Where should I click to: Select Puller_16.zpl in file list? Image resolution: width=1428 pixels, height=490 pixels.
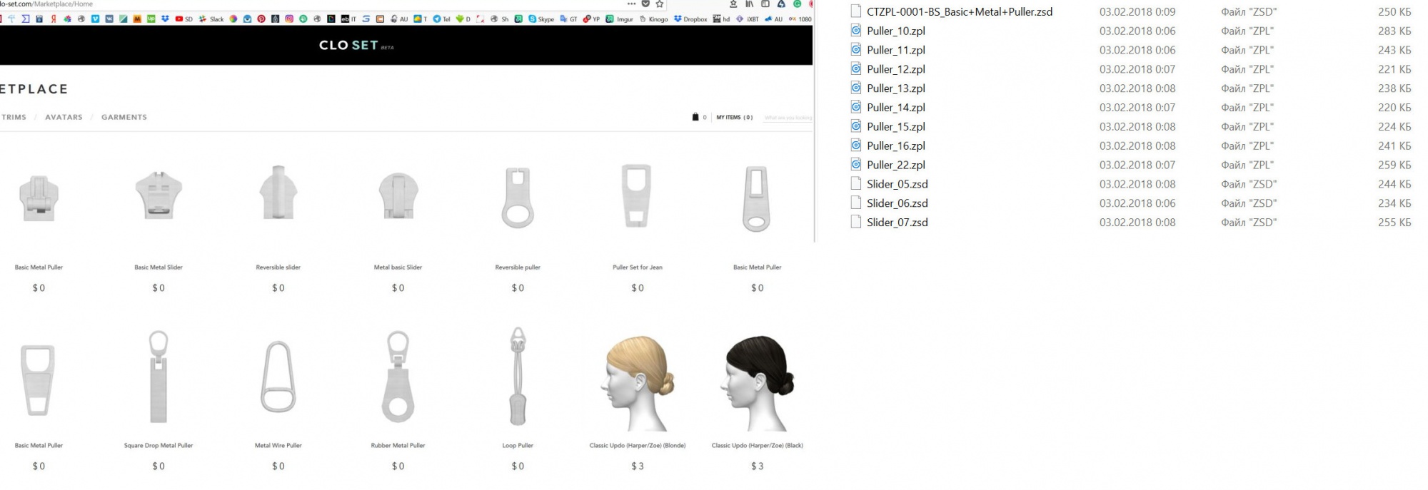[896, 146]
